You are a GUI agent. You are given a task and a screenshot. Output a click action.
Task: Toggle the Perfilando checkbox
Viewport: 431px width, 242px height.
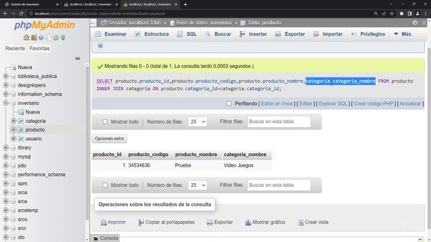click(229, 104)
